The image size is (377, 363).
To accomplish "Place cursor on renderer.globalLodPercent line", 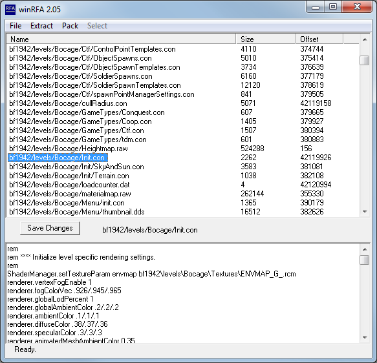I will [x=50, y=299].
